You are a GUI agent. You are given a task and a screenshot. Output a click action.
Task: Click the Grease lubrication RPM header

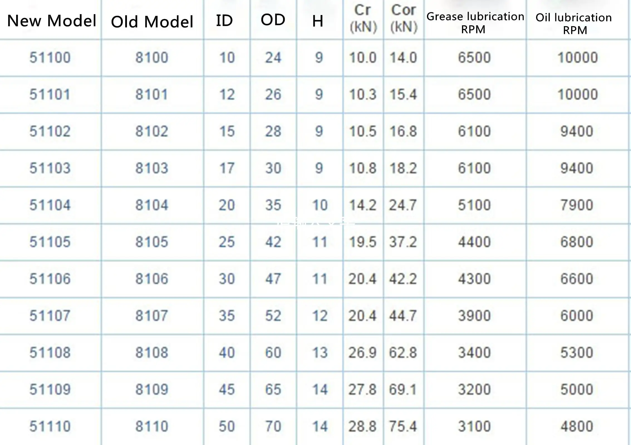[x=475, y=22]
